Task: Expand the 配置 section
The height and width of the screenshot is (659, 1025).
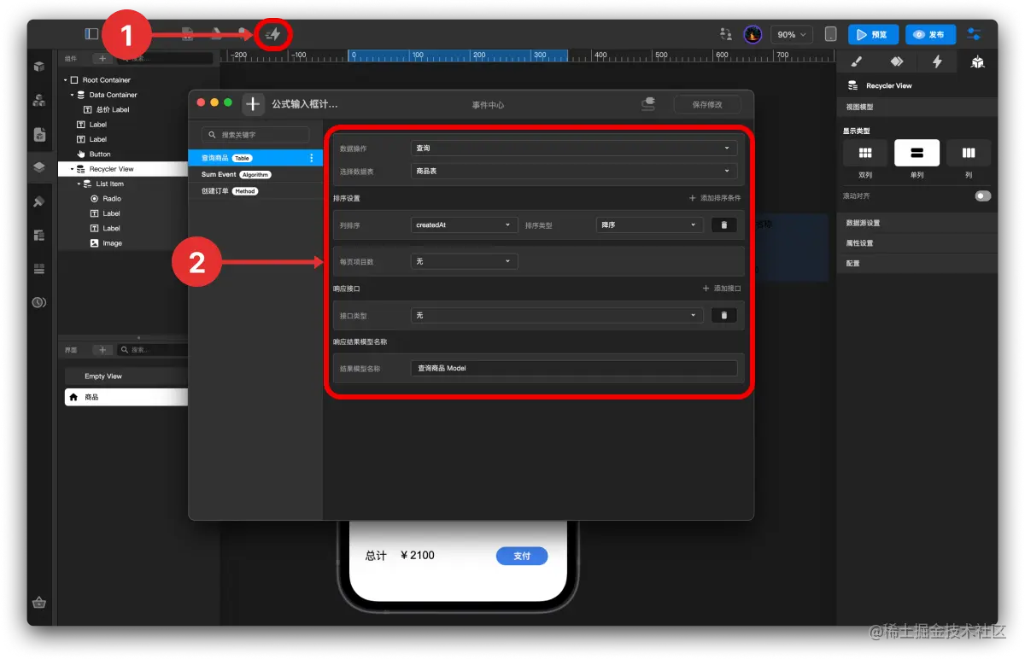Action: click(x=917, y=263)
